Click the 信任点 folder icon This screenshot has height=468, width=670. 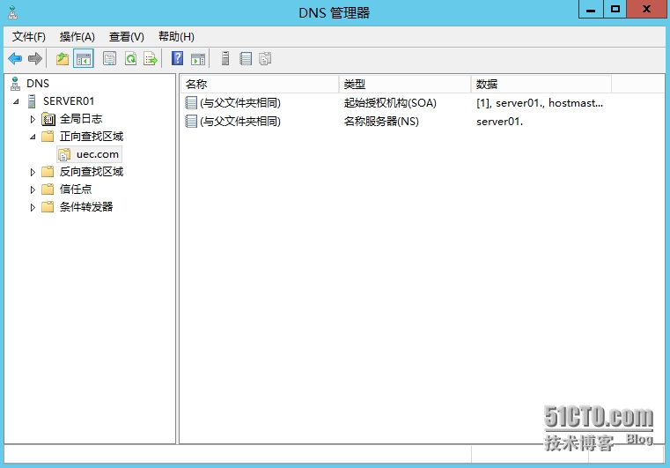48,189
